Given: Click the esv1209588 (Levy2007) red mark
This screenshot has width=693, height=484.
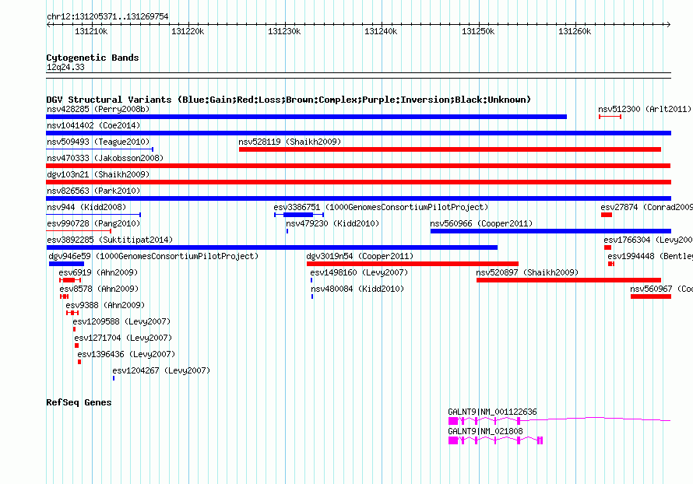Looking at the screenshot, I should click(x=74, y=329).
